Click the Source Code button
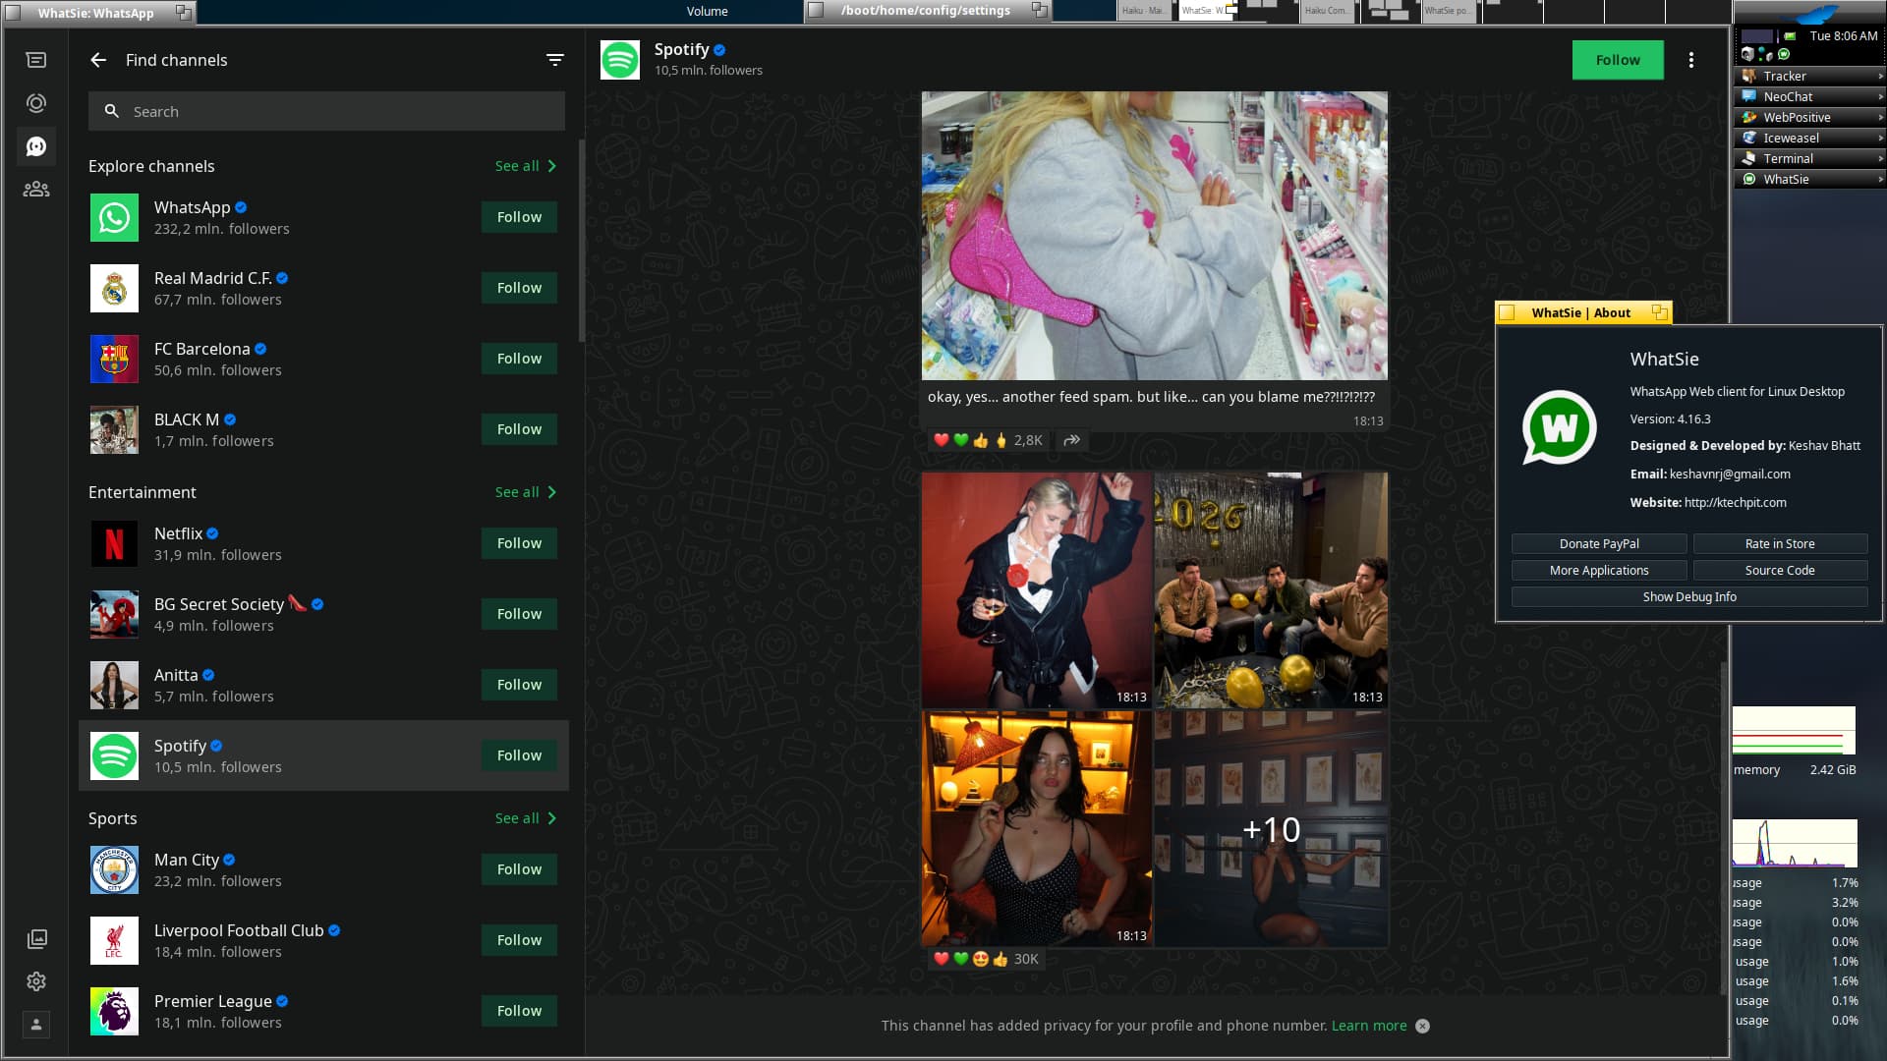 1779,570
